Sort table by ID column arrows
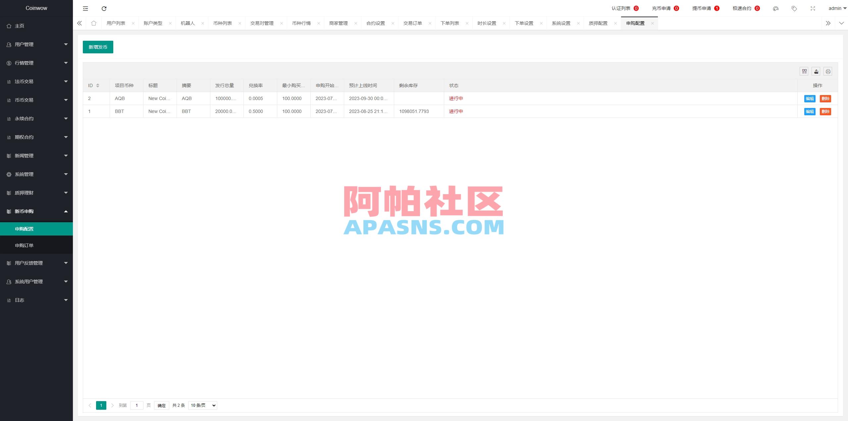 click(x=98, y=85)
